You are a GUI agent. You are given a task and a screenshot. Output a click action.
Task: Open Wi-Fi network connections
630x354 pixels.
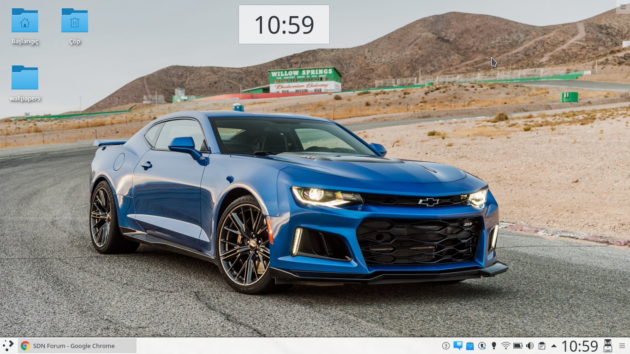tap(506, 346)
